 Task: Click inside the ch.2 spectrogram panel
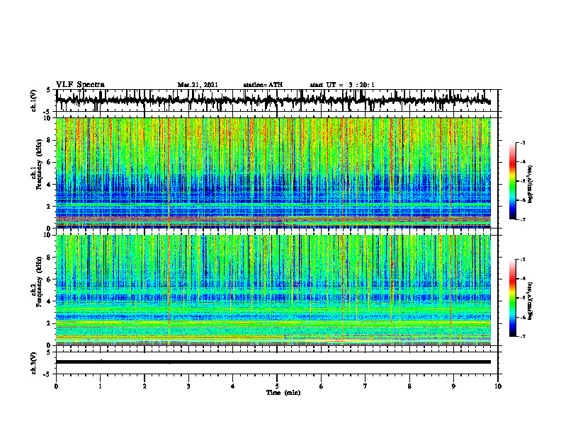273,290
